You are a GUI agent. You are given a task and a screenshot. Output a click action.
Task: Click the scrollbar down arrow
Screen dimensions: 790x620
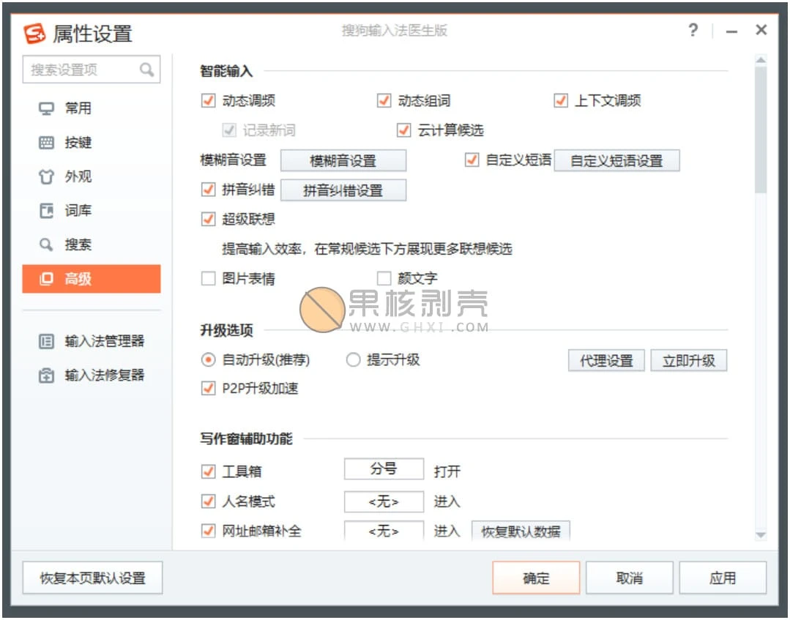click(760, 536)
